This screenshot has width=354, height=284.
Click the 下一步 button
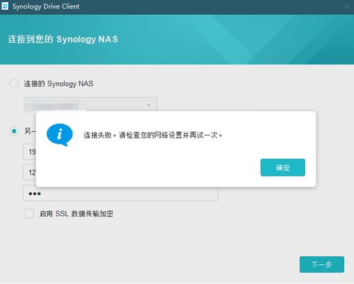point(321,264)
